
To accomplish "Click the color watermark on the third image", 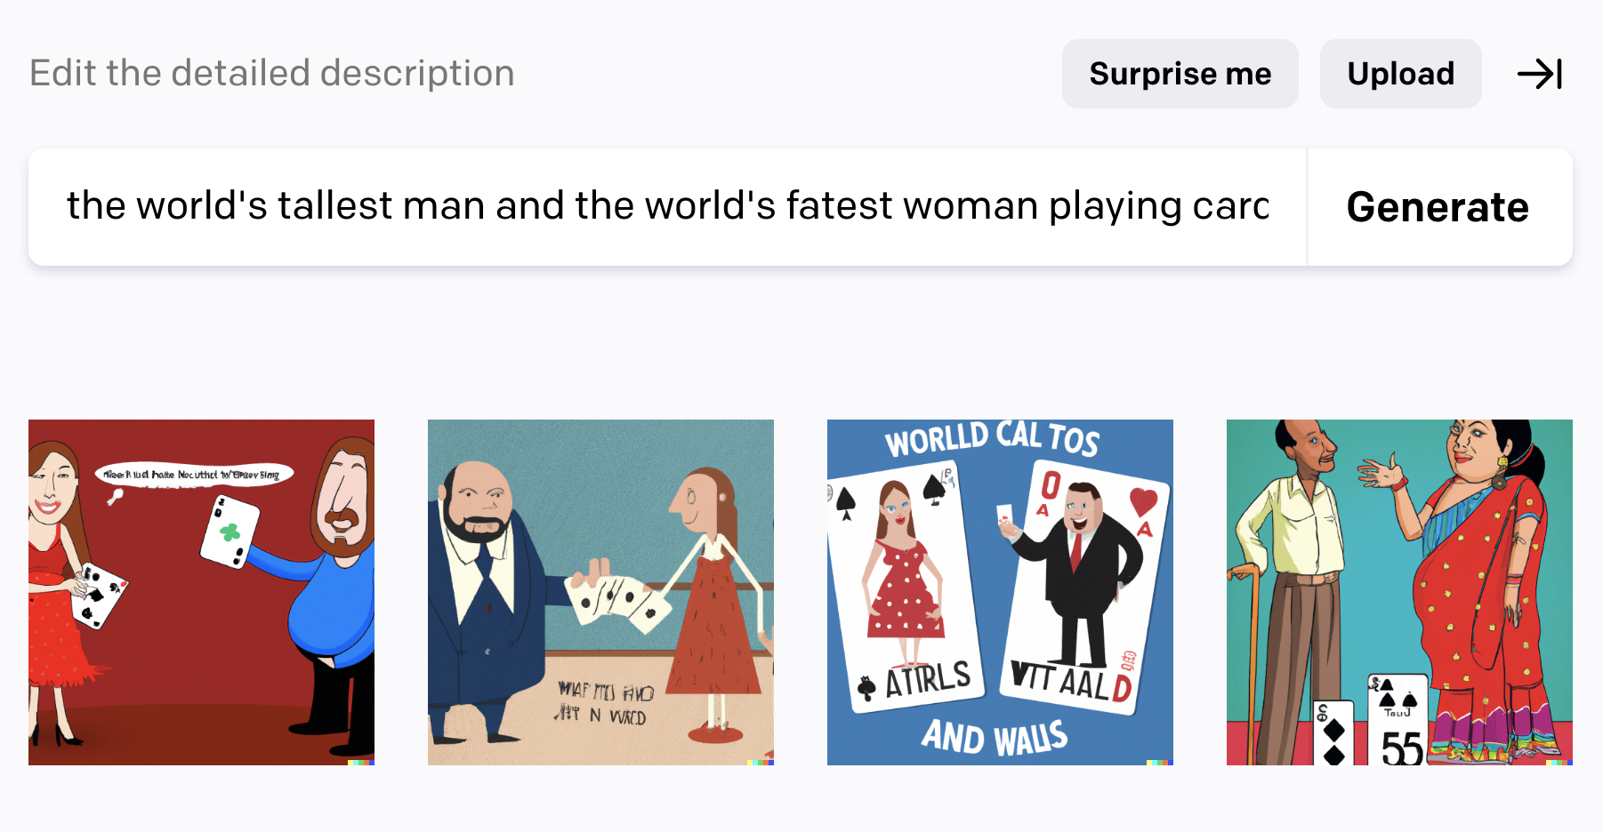I will pyautogui.click(x=1159, y=762).
